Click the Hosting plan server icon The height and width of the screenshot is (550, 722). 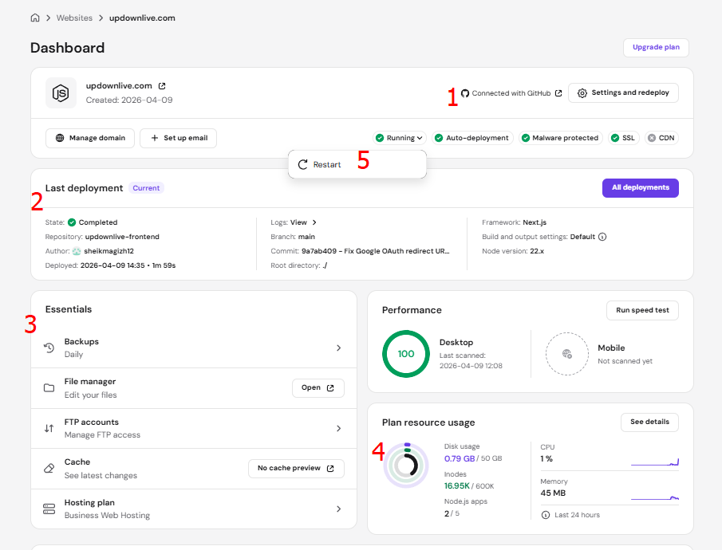click(49, 509)
